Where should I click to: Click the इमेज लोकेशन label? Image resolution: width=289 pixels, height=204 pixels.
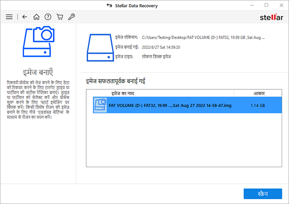[126, 38]
